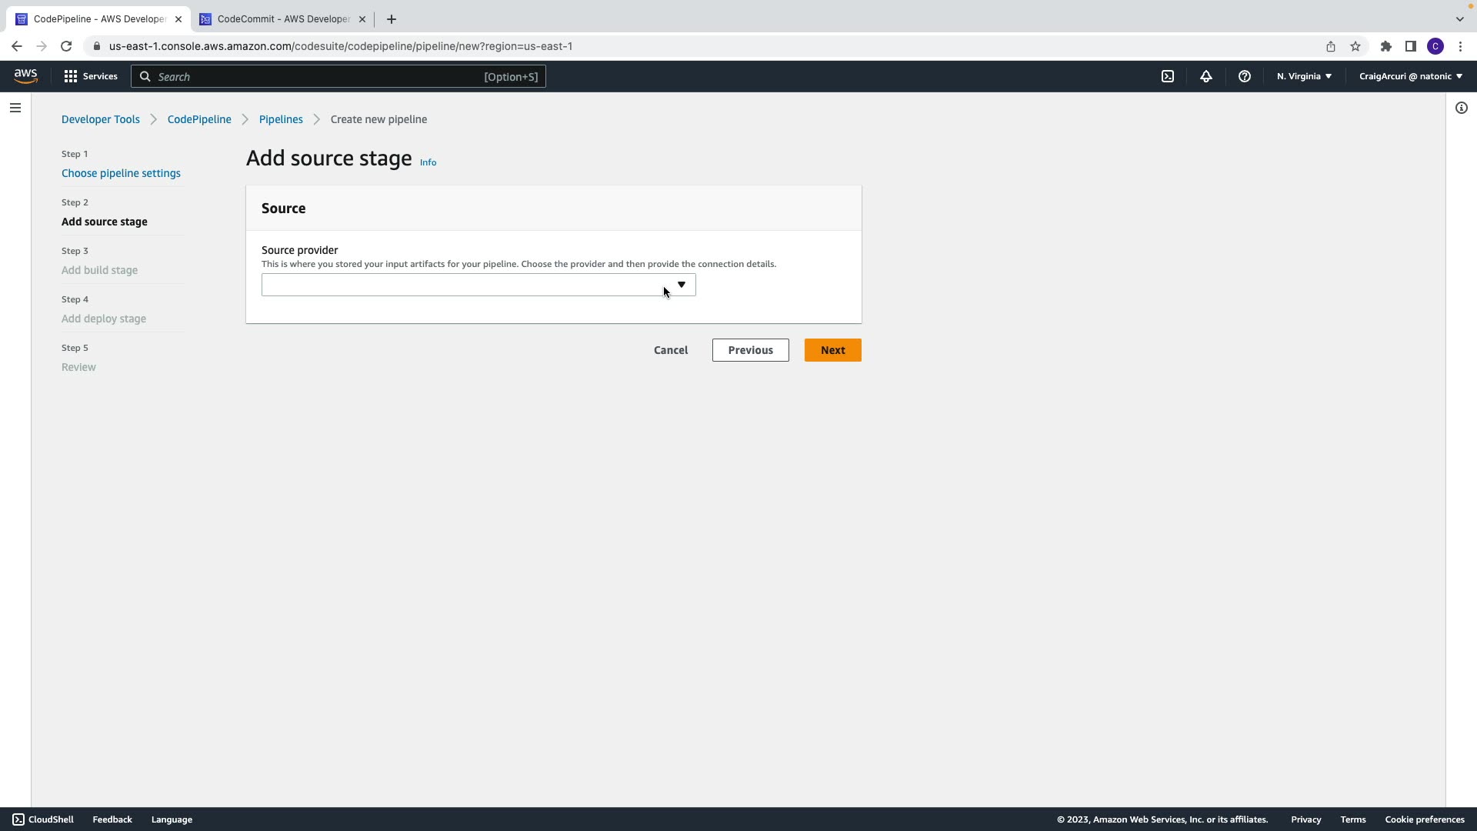Open the notifications bell icon
The width and height of the screenshot is (1477, 831).
click(x=1206, y=76)
